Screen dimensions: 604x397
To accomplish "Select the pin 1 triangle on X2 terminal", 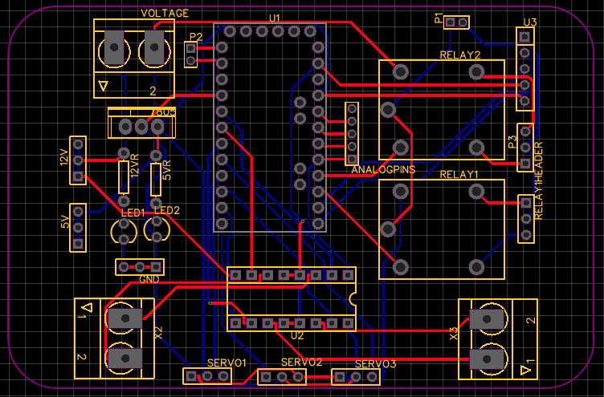I will click(88, 308).
